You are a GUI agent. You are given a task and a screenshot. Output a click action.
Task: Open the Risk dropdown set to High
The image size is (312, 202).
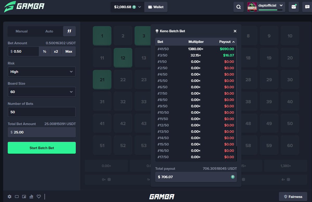[x=42, y=72]
